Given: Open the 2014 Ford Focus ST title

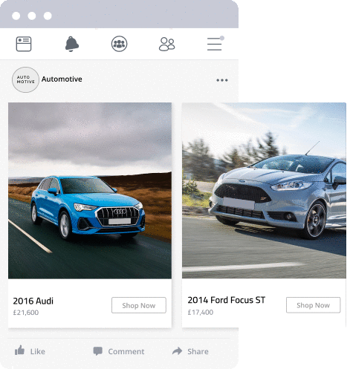Looking at the screenshot, I should tap(226, 300).
